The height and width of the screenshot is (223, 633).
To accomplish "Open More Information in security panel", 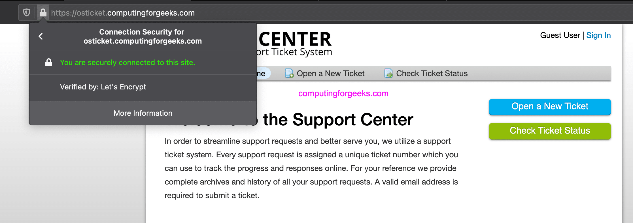I will pos(143,113).
